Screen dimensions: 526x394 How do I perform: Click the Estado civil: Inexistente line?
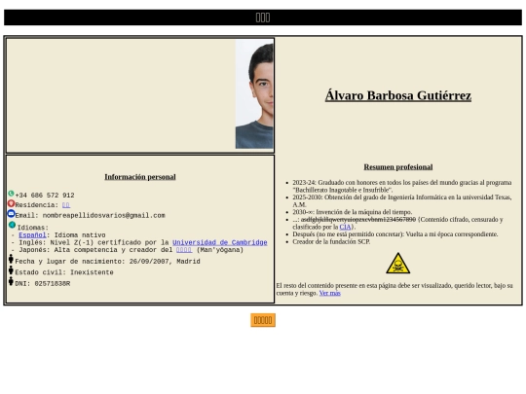(64, 272)
